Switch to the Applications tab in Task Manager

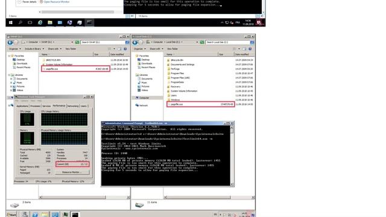(x=22, y=106)
